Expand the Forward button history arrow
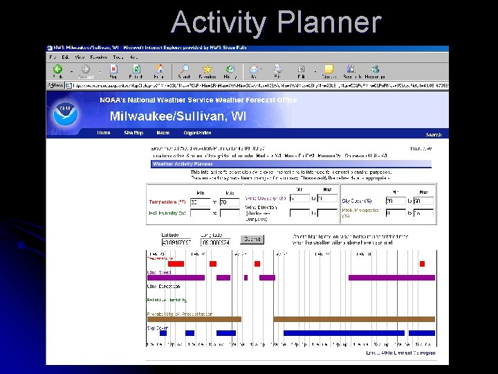The image size is (498, 374). [100, 72]
